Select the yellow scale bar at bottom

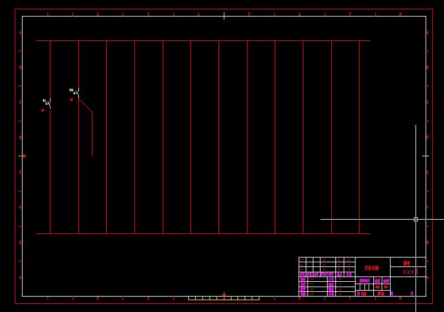pos(224,298)
